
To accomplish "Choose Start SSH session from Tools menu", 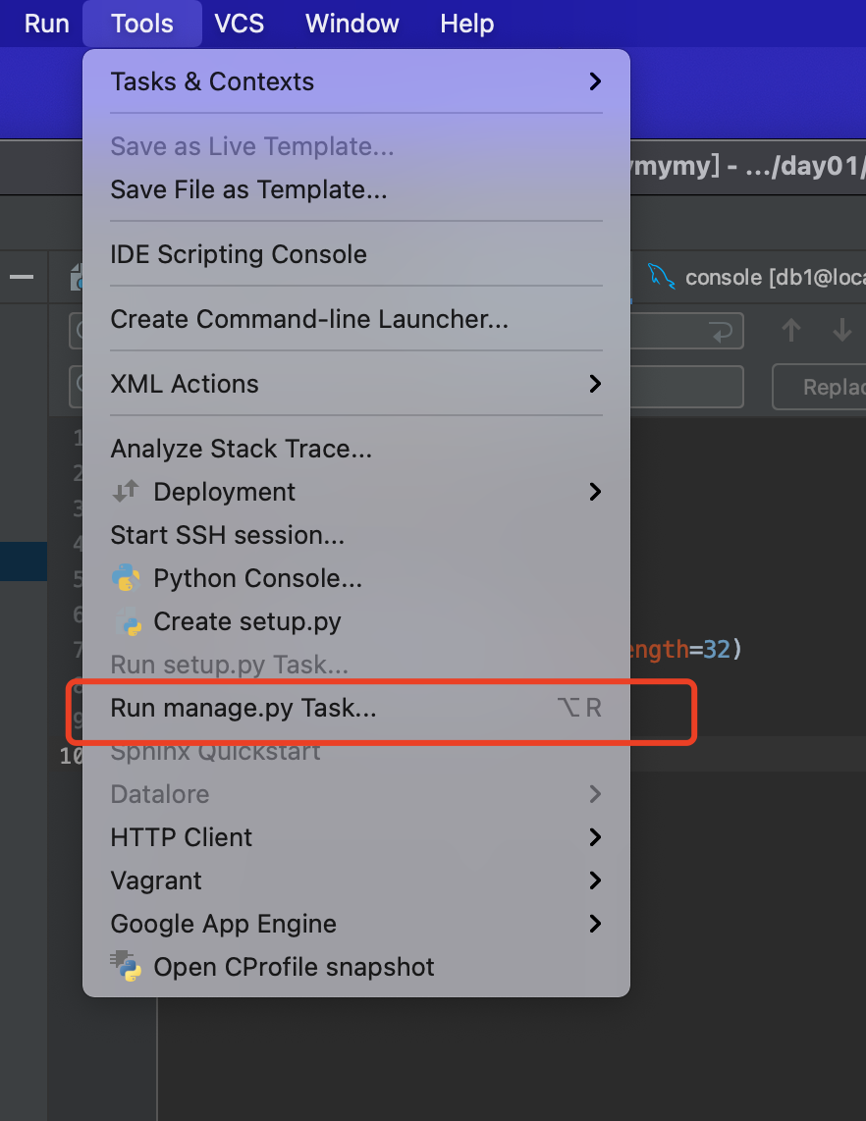I will [x=227, y=535].
